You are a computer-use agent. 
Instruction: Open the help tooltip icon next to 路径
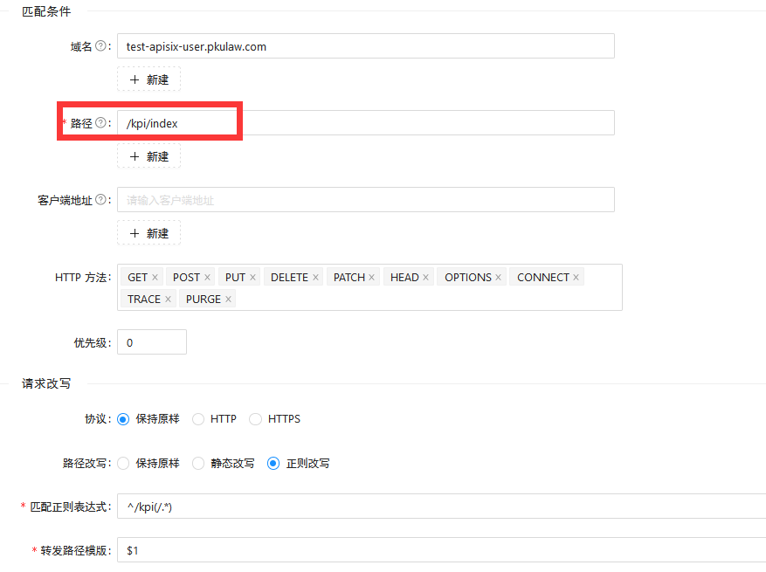(x=100, y=122)
